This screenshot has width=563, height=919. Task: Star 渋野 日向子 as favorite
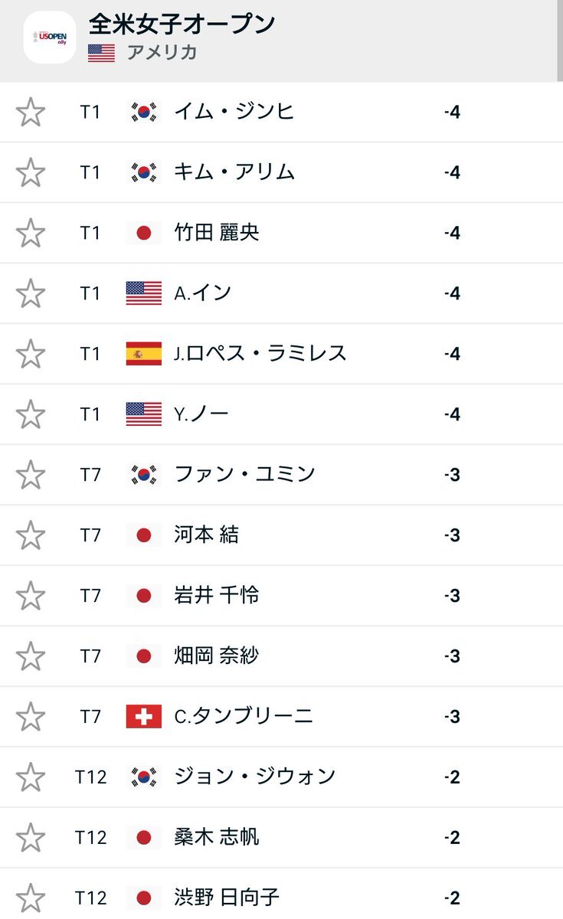(x=31, y=898)
